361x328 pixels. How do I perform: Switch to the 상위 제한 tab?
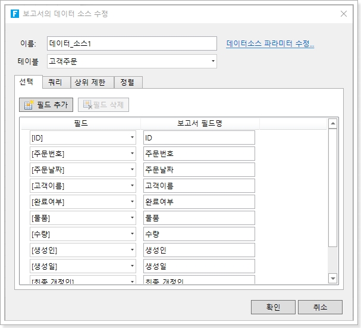(x=92, y=82)
